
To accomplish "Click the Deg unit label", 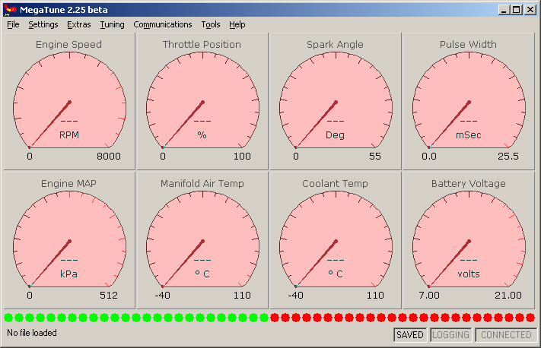I will [x=335, y=135].
